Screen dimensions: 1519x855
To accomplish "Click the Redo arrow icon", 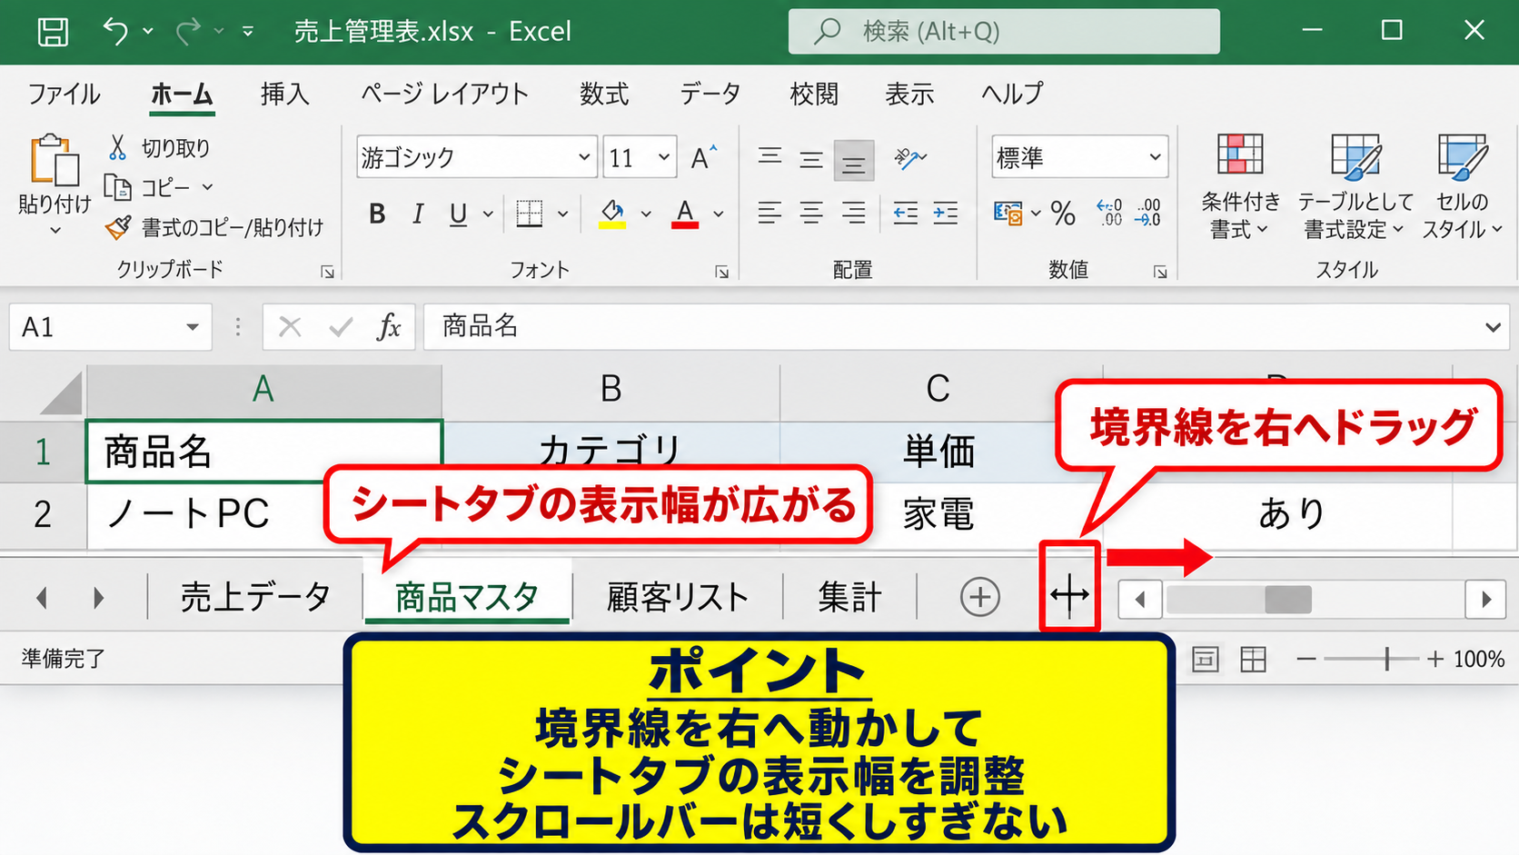I will pyautogui.click(x=188, y=32).
